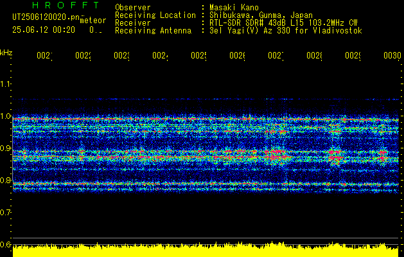Click the HROFFT title text
The width and height of the screenshot is (404, 257).
(x=66, y=5)
